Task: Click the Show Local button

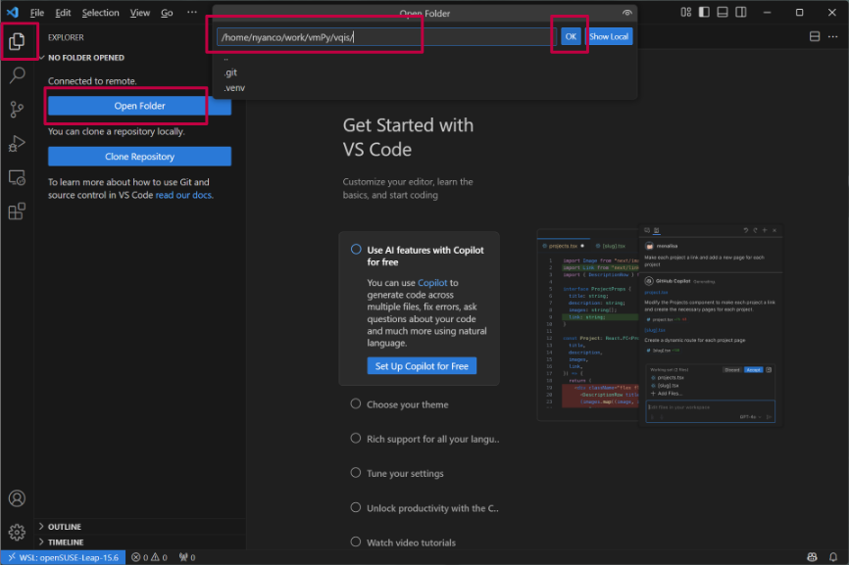Action: (x=609, y=37)
